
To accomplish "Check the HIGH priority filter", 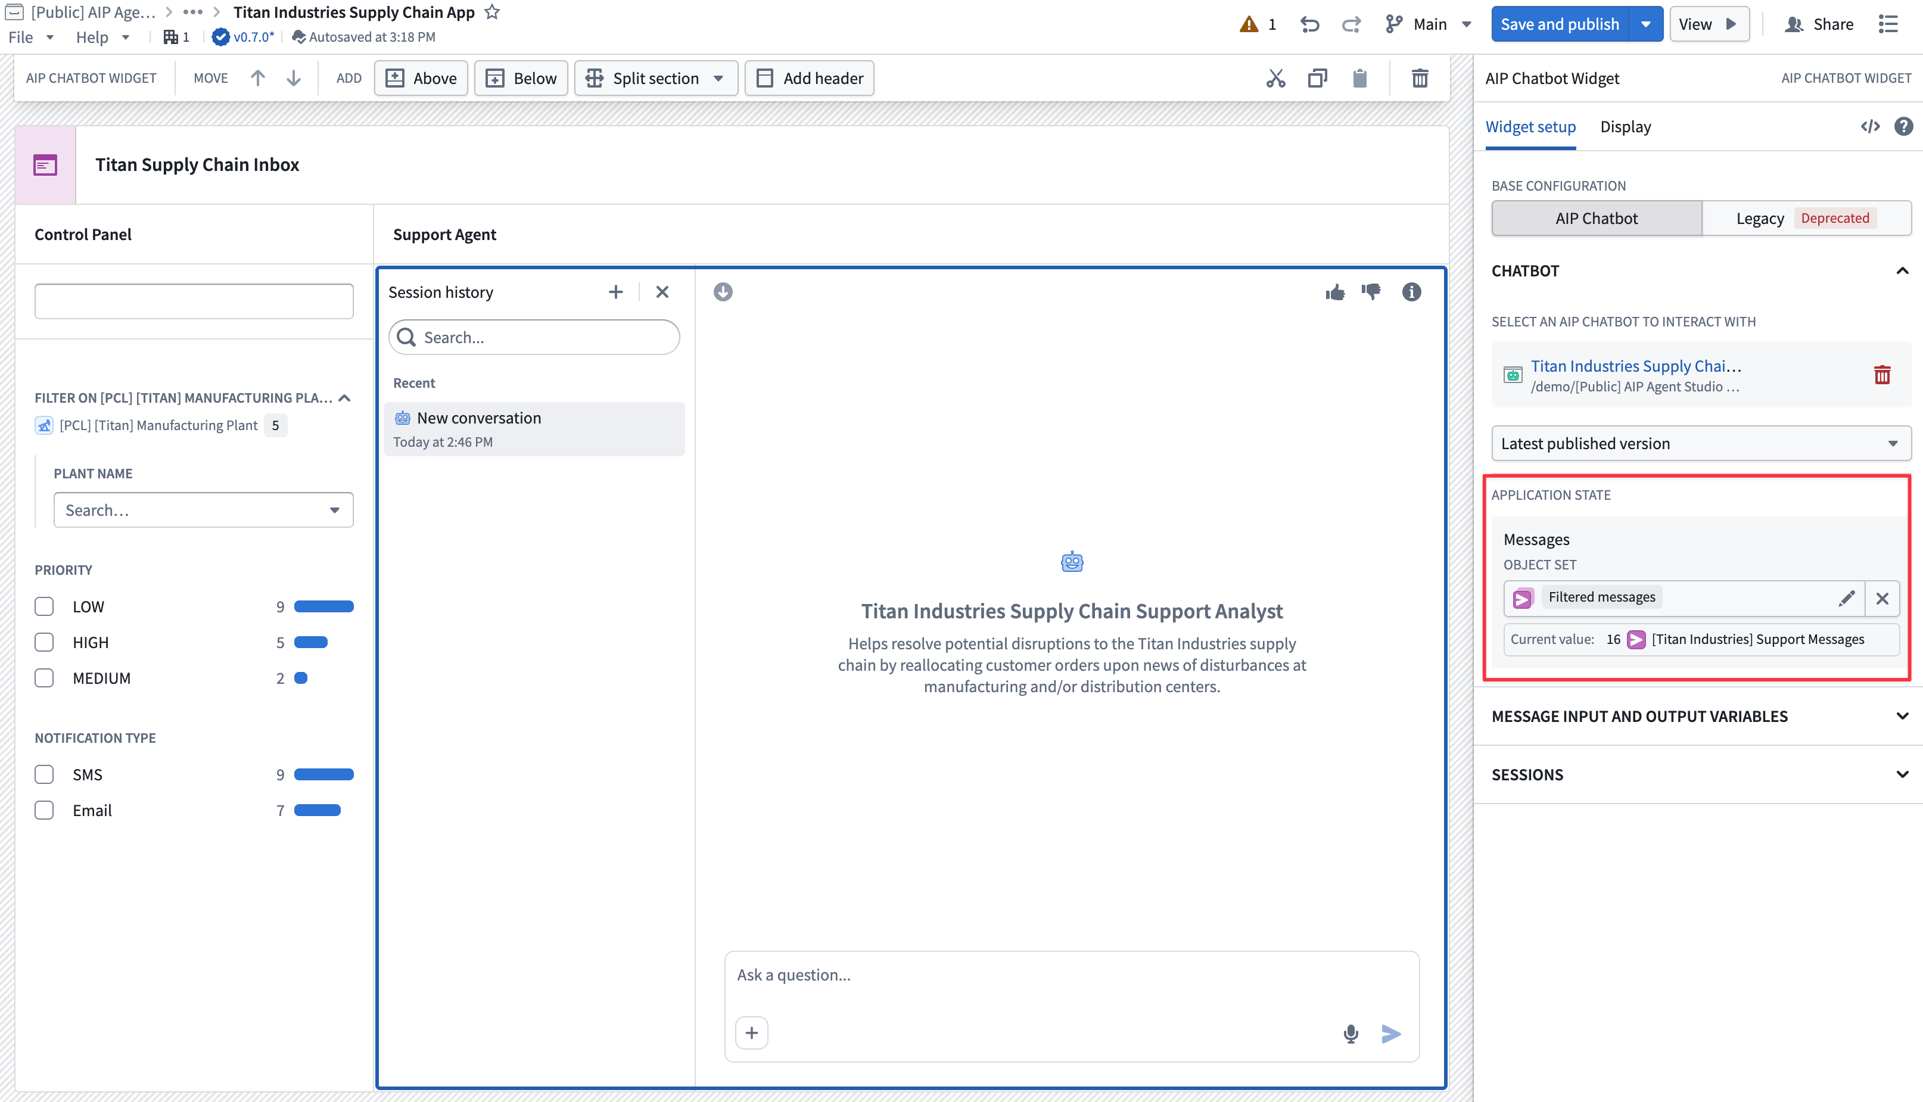I will [x=44, y=642].
